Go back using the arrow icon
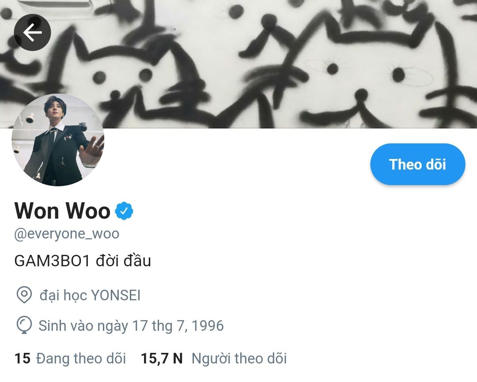 [32, 32]
